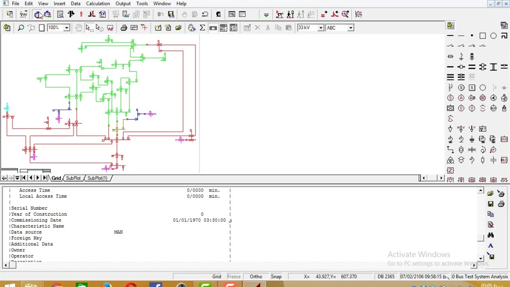Click the sigma summation toolbar icon
Screen dimensions: 510x287
click(x=202, y=28)
